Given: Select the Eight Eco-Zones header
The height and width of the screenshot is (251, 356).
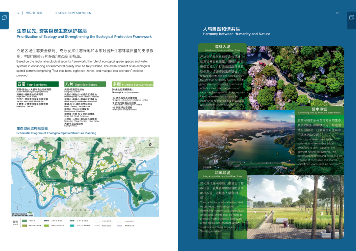Looking at the screenshot, I should [x=85, y=84].
